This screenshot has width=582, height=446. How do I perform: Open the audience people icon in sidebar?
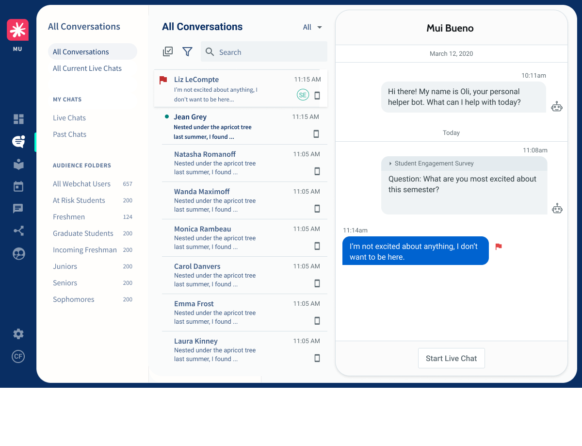(18, 253)
